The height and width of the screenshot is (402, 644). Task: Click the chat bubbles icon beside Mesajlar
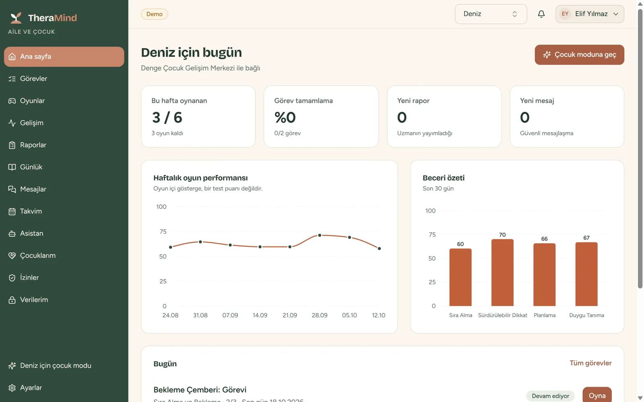pos(12,189)
